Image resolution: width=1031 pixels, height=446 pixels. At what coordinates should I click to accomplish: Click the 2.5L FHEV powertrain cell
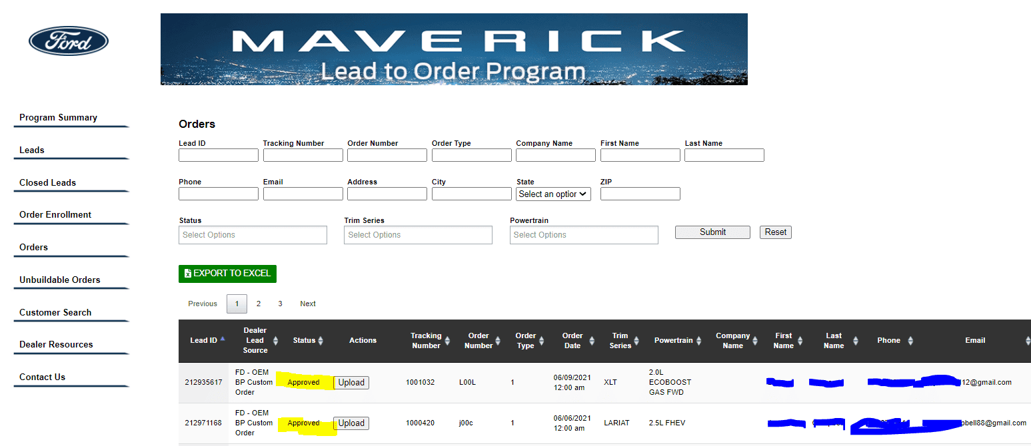(x=666, y=423)
